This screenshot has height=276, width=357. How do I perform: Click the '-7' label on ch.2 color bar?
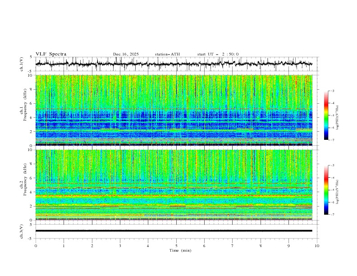[332, 215]
